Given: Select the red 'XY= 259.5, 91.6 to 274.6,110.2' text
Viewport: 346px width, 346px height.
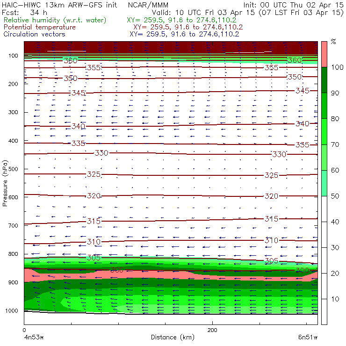Looking at the screenshot, I should click(188, 27).
